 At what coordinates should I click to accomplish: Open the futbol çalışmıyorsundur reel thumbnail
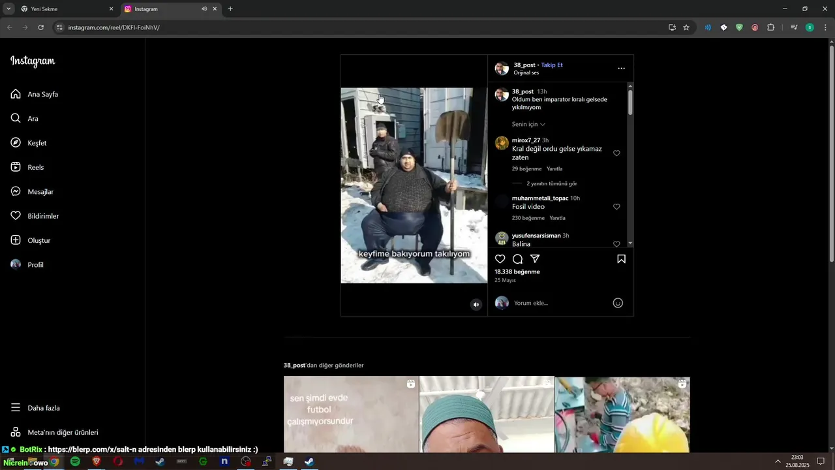click(351, 415)
